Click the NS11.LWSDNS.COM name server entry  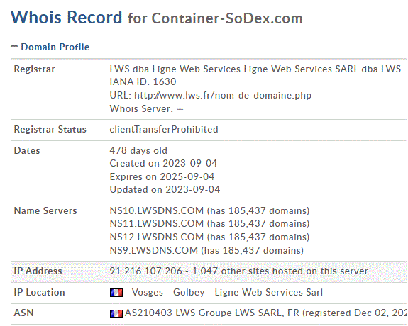(x=209, y=224)
